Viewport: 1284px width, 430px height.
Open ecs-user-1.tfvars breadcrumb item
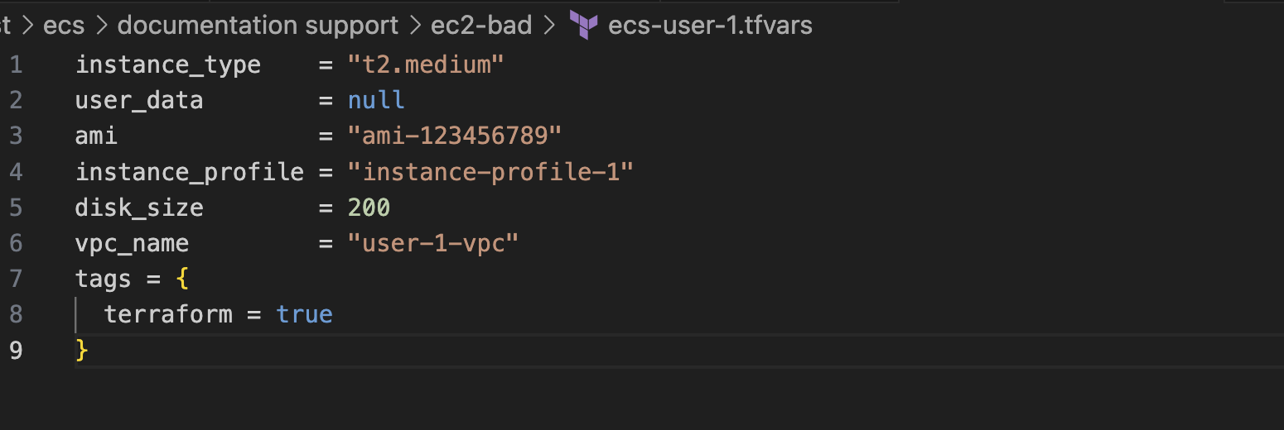710,26
